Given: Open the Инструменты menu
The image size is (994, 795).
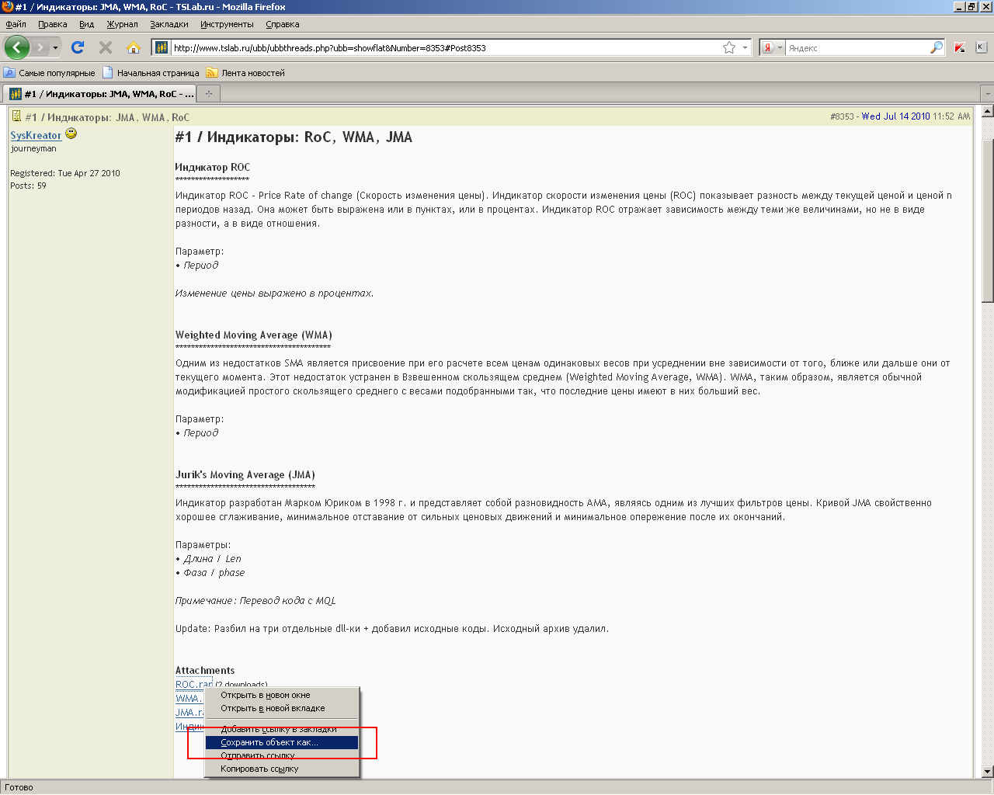Looking at the screenshot, I should [x=227, y=24].
